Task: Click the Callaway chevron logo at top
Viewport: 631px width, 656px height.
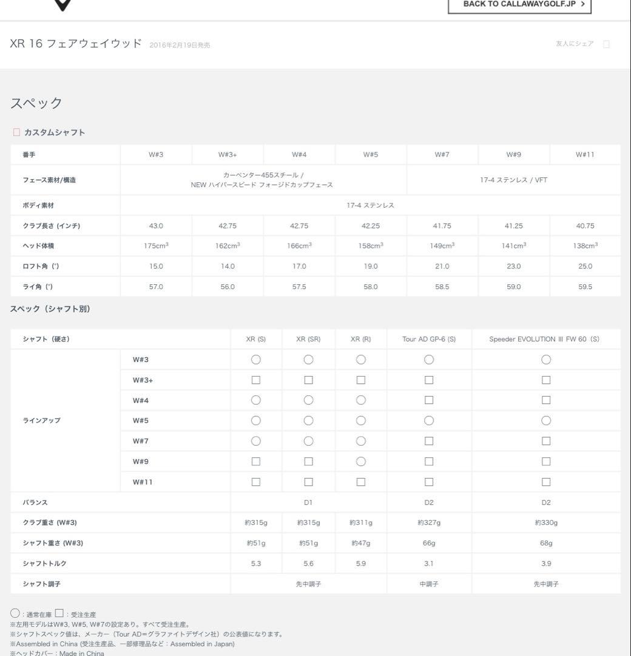Action: 62,5
